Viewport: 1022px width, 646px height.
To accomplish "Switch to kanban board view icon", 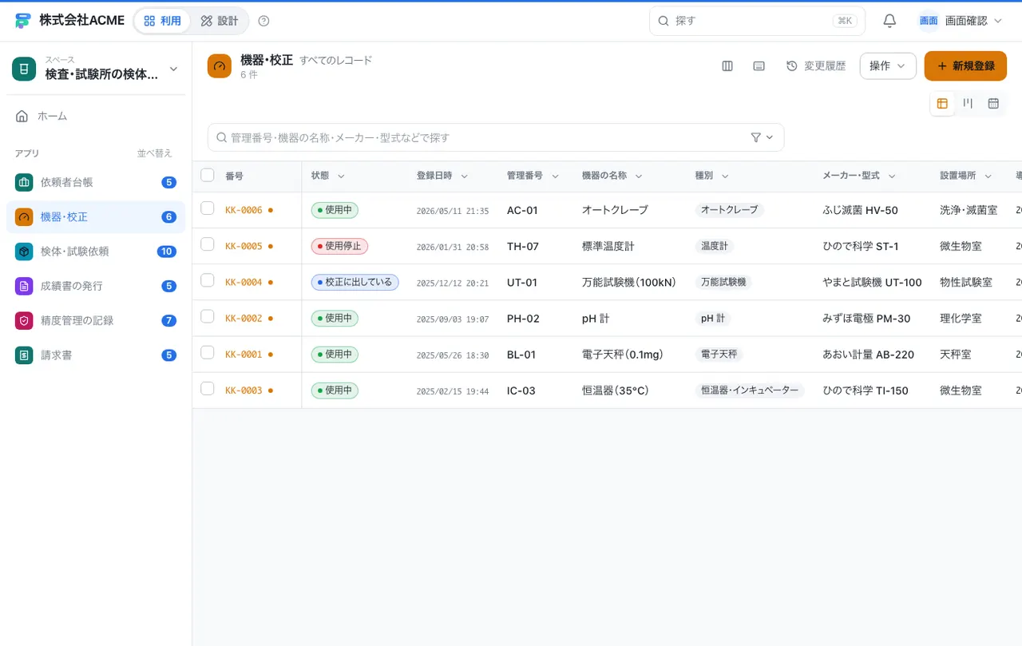I will pyautogui.click(x=968, y=103).
